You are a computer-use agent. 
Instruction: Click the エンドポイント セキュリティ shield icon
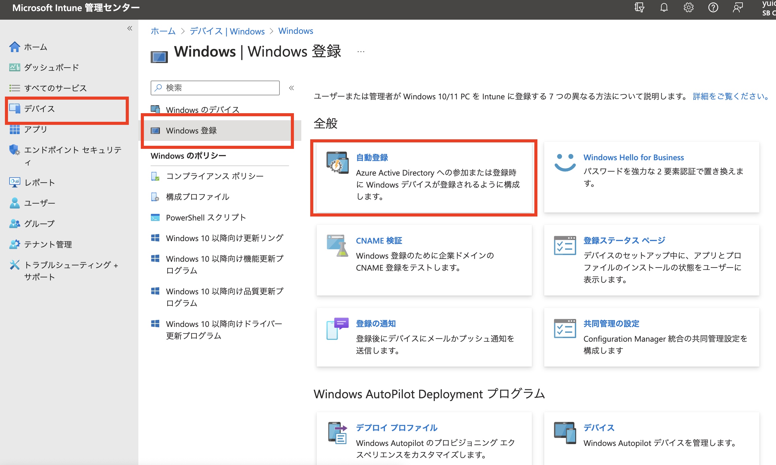[14, 150]
